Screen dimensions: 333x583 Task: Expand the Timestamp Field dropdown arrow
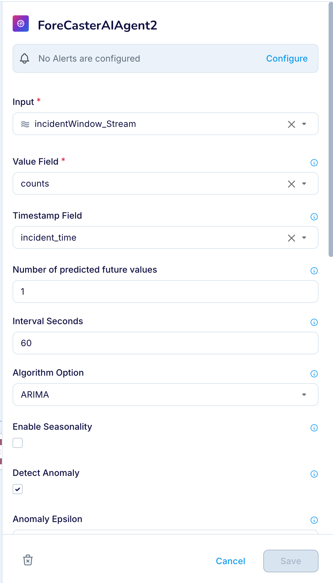(x=304, y=238)
